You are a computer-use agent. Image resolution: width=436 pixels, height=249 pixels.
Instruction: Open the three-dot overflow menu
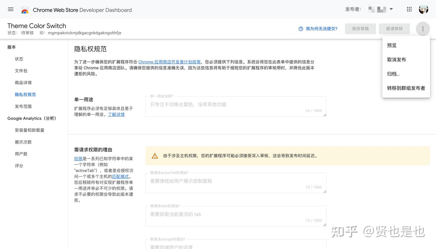(x=423, y=28)
